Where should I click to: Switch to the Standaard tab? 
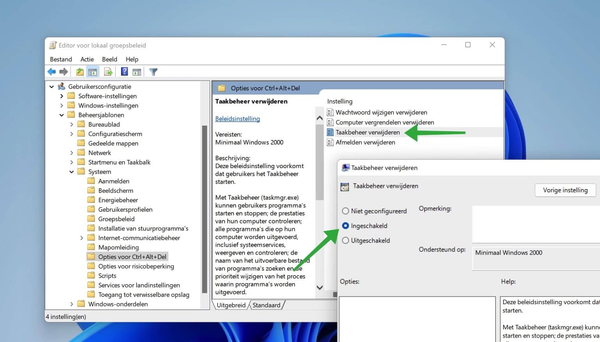click(x=266, y=305)
